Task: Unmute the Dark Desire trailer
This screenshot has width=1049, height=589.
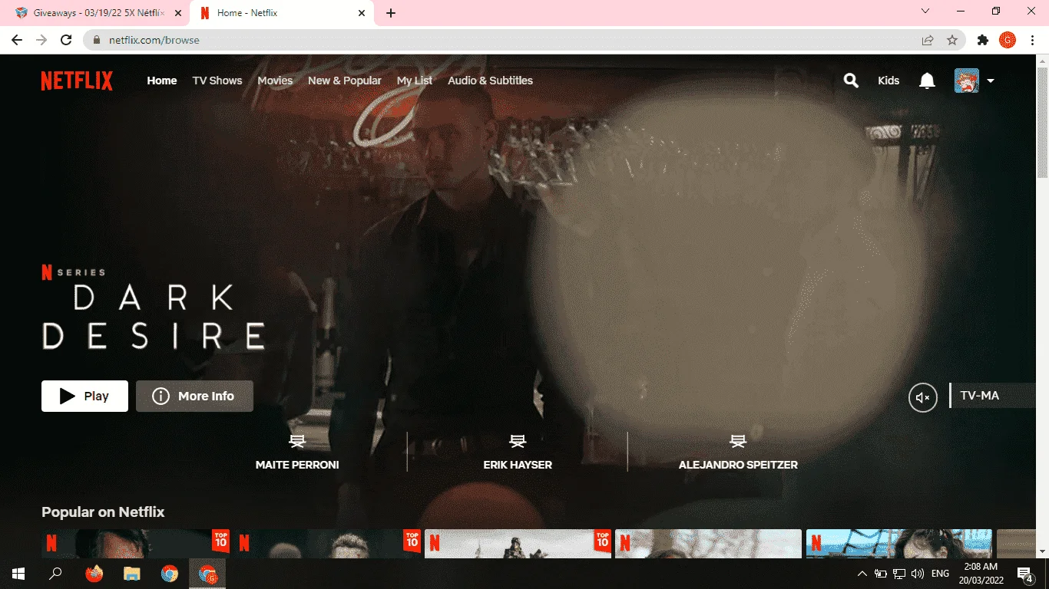Action: [923, 397]
